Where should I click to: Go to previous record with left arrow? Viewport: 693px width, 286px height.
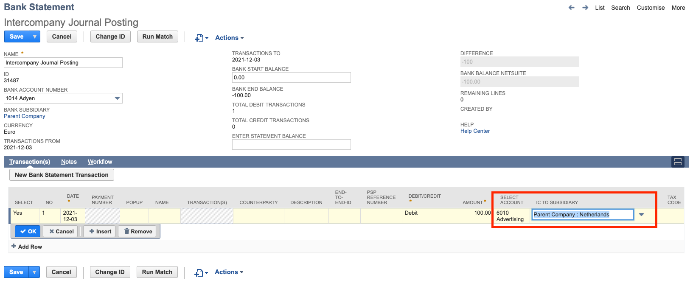pyautogui.click(x=571, y=8)
